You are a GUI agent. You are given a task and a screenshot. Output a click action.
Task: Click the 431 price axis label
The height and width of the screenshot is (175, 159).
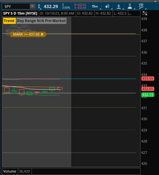click(144, 108)
